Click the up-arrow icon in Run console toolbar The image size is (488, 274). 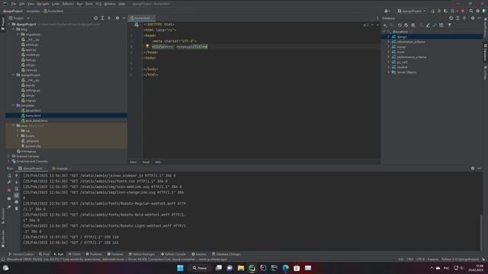[17, 176]
